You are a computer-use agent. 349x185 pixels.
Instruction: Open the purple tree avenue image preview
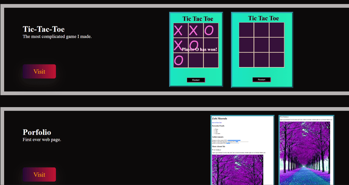click(305, 153)
